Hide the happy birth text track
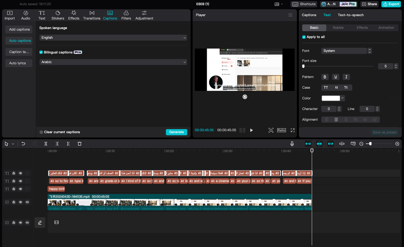Viewport: 404px width, 247px height. click(21, 189)
